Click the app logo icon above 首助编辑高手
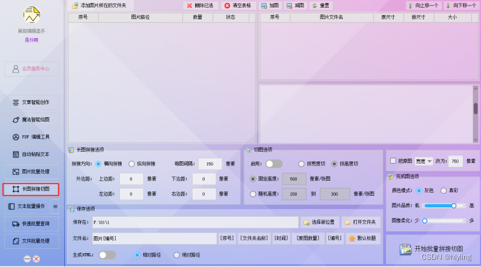 coord(32,14)
